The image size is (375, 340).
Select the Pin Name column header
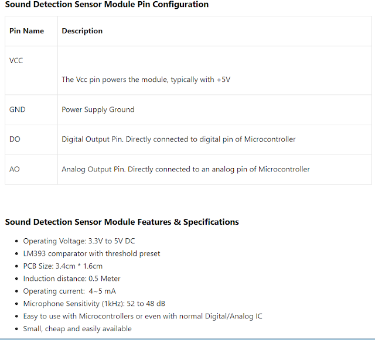click(26, 31)
